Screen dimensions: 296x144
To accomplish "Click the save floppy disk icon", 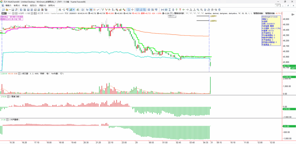I will (x=13, y=10).
